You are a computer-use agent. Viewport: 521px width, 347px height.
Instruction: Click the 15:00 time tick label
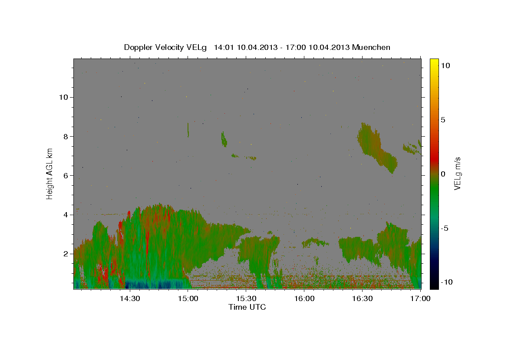(x=188, y=299)
